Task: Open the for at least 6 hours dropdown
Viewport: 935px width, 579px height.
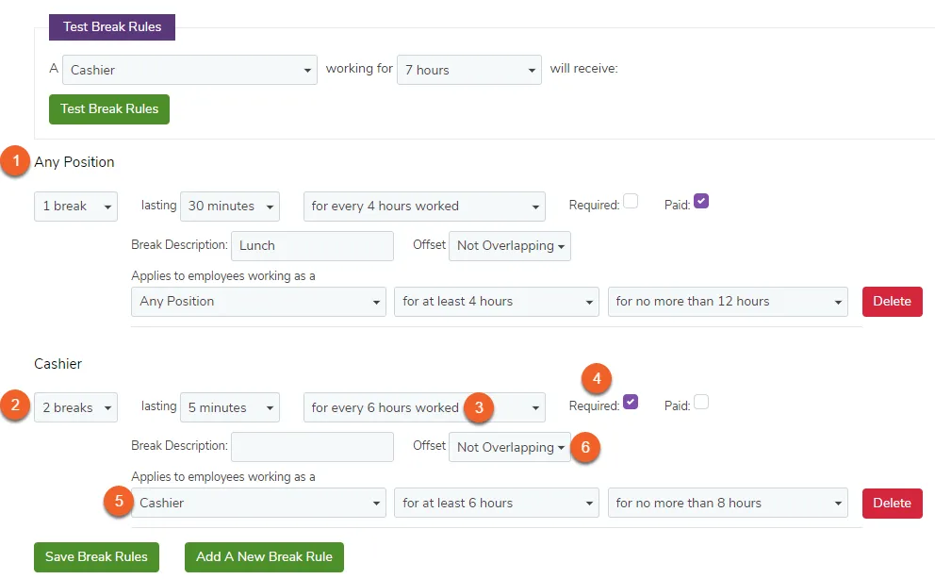Action: [x=496, y=503]
